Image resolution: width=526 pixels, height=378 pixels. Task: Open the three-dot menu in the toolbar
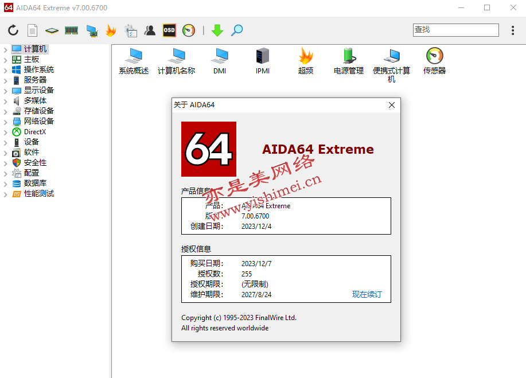[513, 30]
